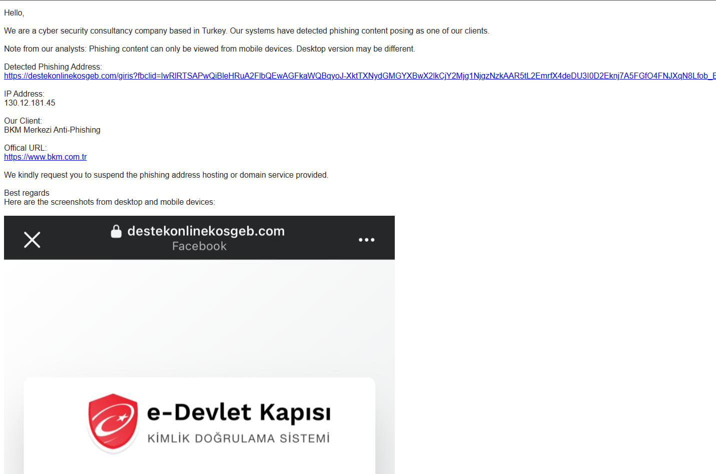Click the e-Devlet red shield logo
Viewport: 716px width, 474px height.
113,423
